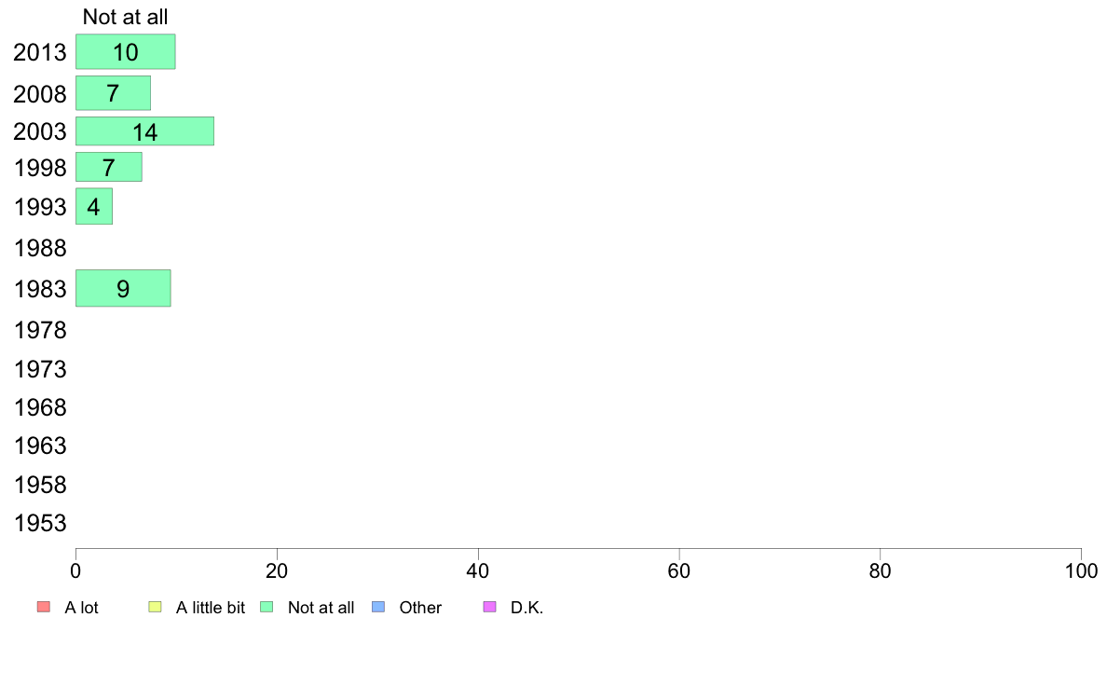The height and width of the screenshot is (686, 1107).
Task: Click the yellow A little bit legend swatch
Action: coord(156,607)
